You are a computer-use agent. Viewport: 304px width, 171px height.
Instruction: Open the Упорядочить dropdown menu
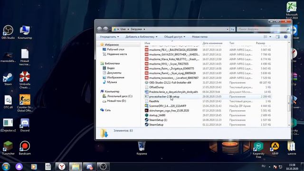109,37
